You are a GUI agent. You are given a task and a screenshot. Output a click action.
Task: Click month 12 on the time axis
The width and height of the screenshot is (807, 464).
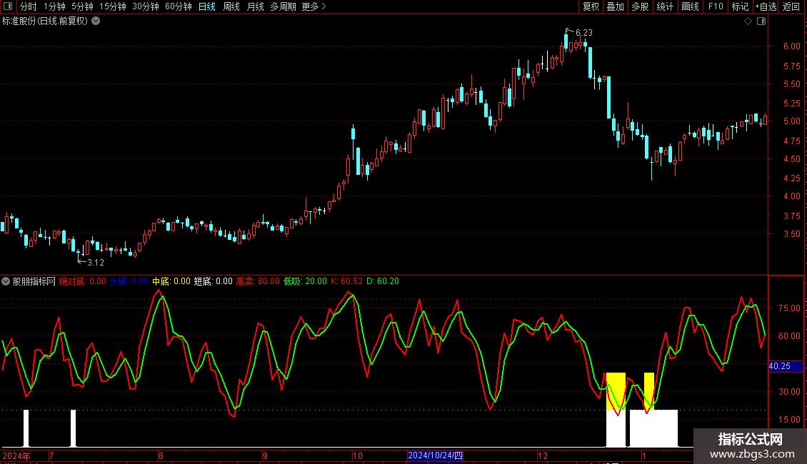(x=543, y=455)
